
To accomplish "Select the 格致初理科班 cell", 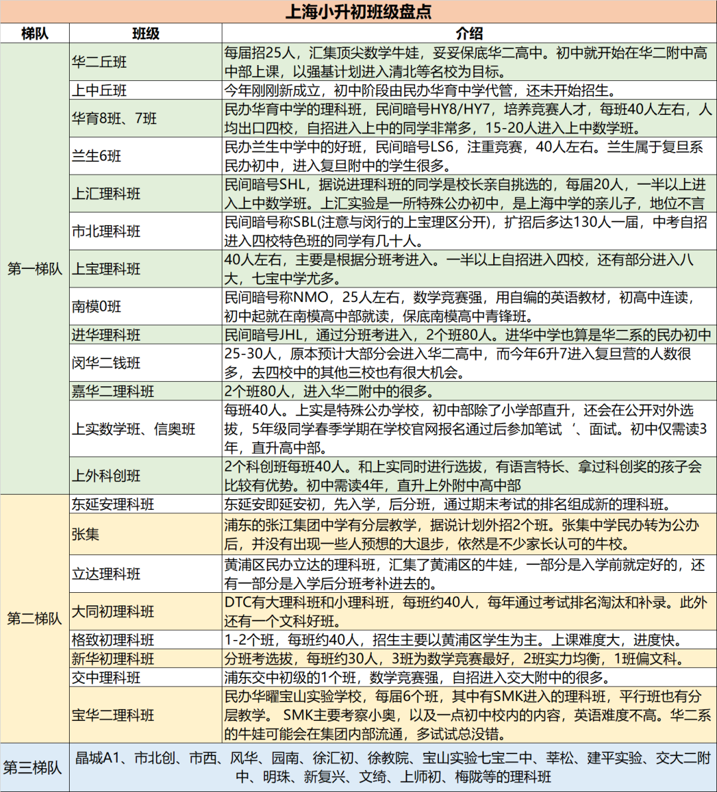I will coord(145,640).
